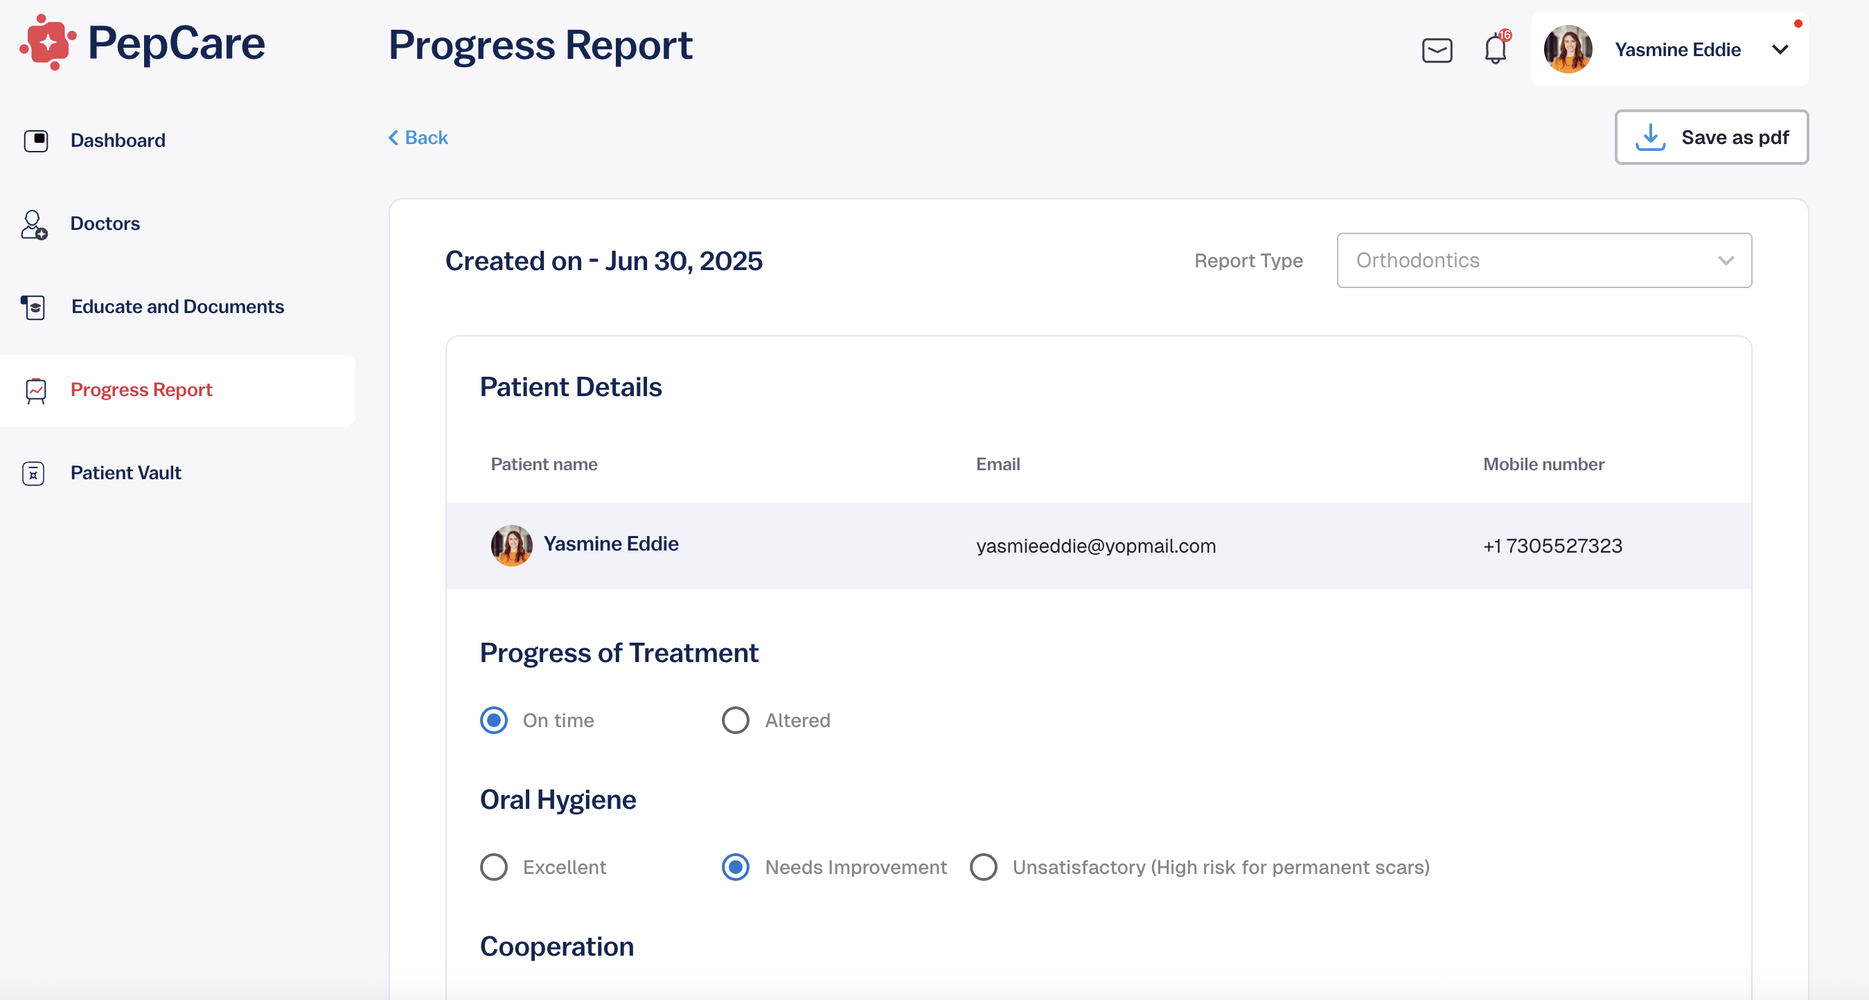Click the Progress of Treatment heading
1869x1000 pixels.
click(619, 652)
